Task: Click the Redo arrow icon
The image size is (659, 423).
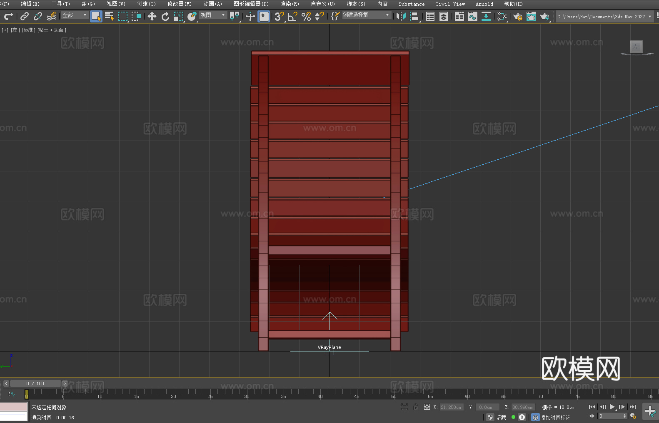Action: 8,16
